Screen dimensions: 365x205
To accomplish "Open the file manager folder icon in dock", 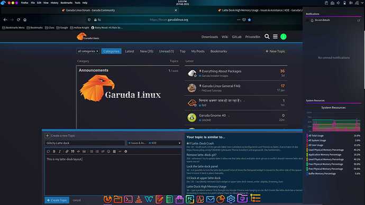I will (118, 199).
